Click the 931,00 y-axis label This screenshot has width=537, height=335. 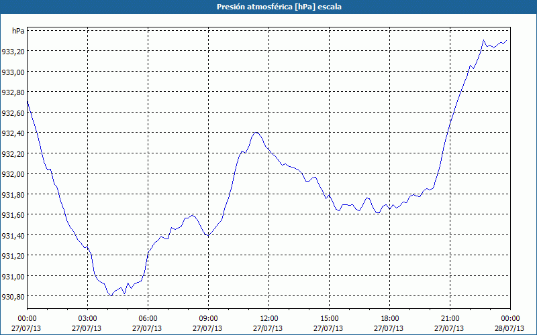13,277
